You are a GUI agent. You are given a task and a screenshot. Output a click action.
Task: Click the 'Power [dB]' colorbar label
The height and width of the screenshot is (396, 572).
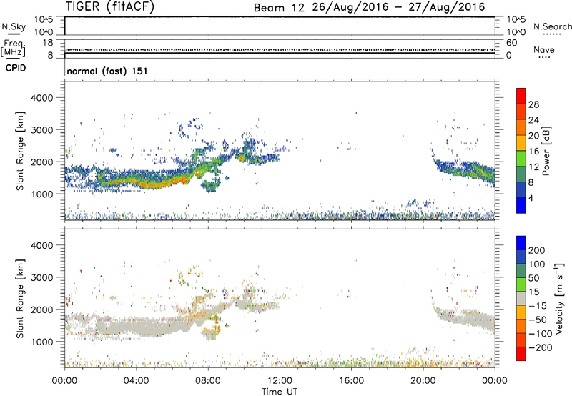[546, 151]
